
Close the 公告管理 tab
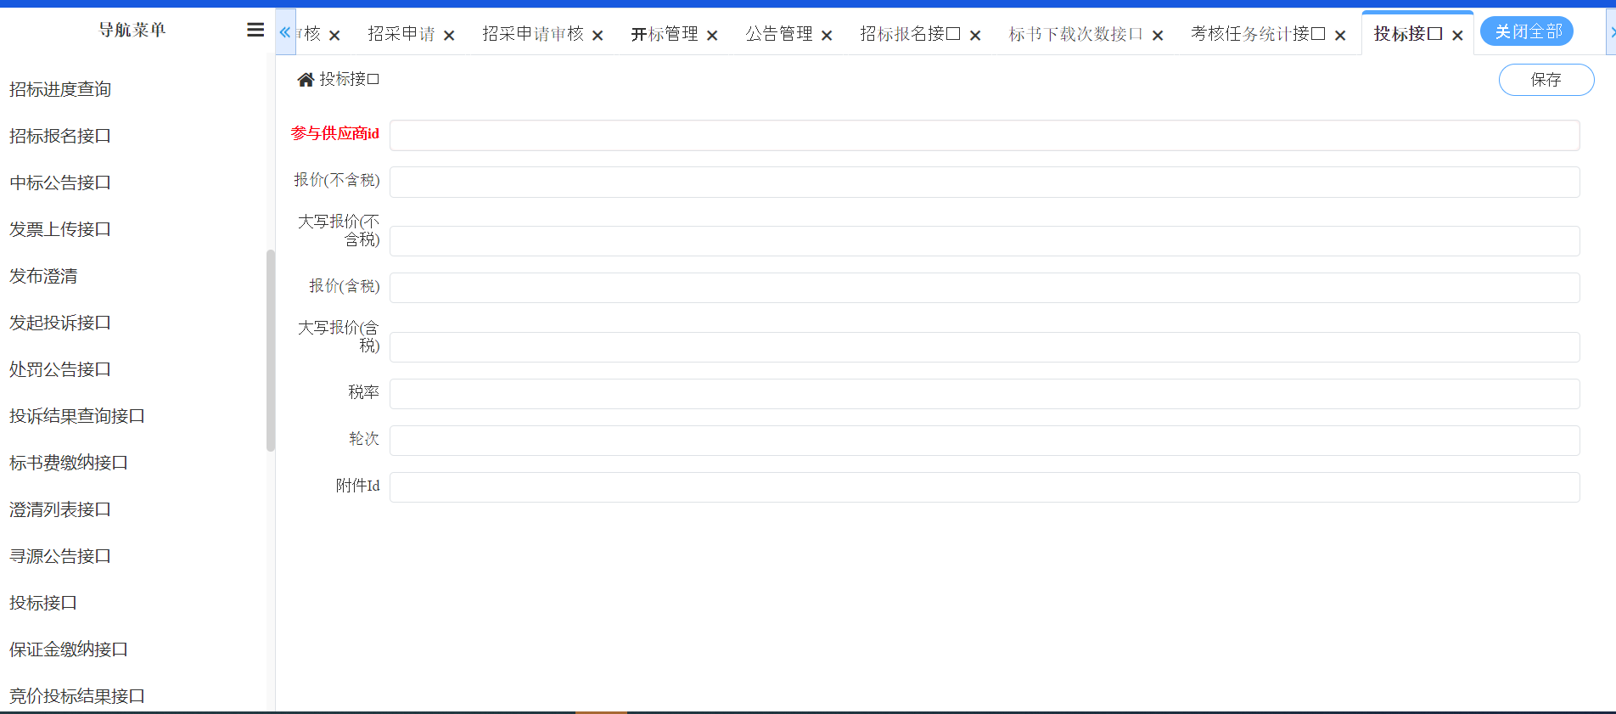point(827,36)
